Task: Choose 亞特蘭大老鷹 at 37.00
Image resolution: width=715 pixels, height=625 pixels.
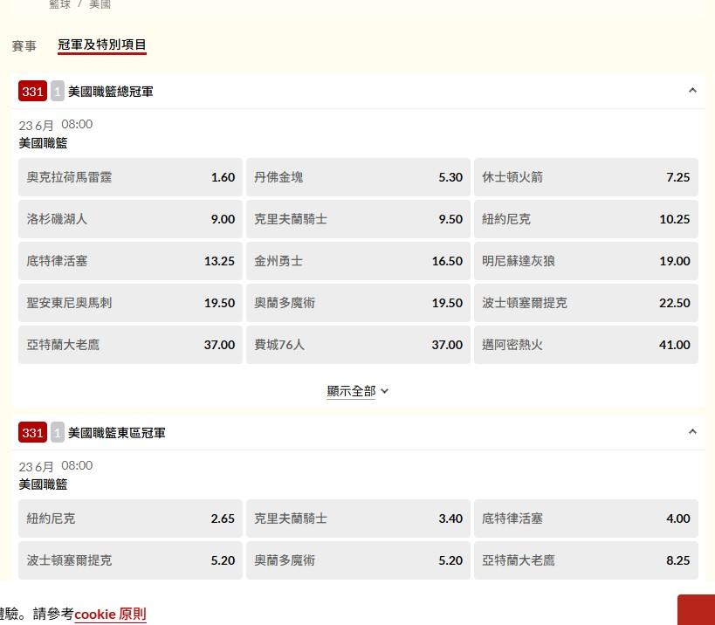Action: (130, 345)
